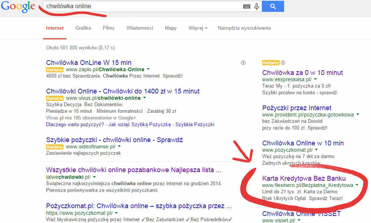This screenshot has height=223, width=371.
Task: Click the Reklama badge under the zaplo ad
Action: click(x=55, y=70)
